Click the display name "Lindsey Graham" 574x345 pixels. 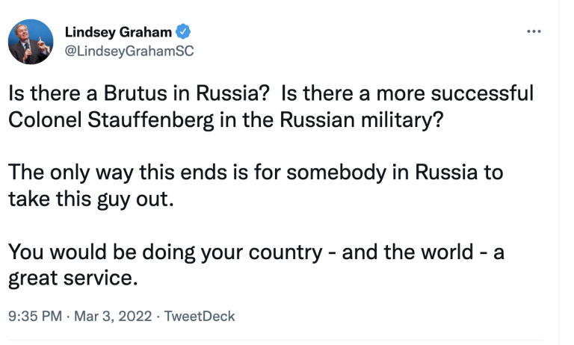(x=119, y=31)
